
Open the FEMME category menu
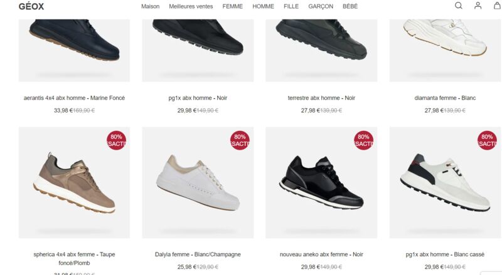pyautogui.click(x=233, y=6)
